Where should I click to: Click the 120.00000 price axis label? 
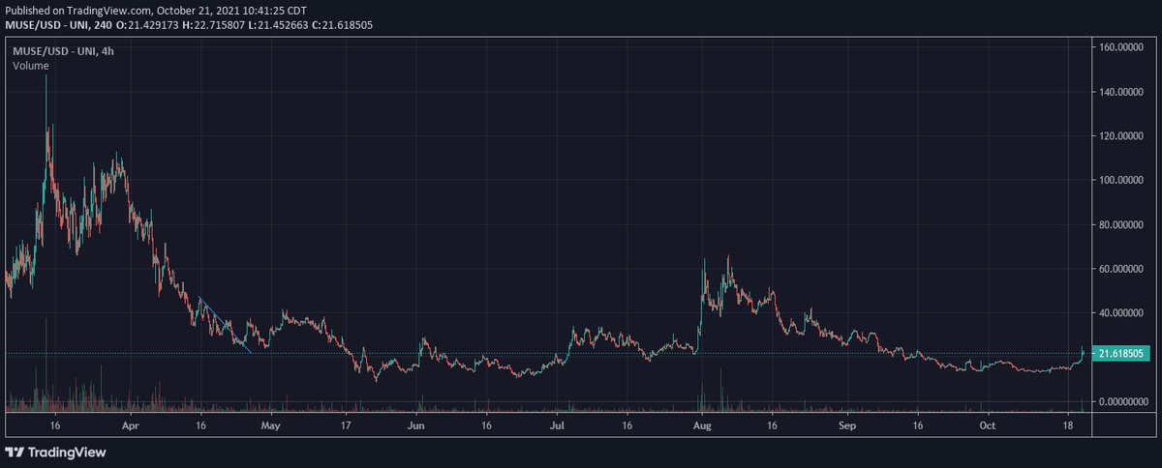1123,136
